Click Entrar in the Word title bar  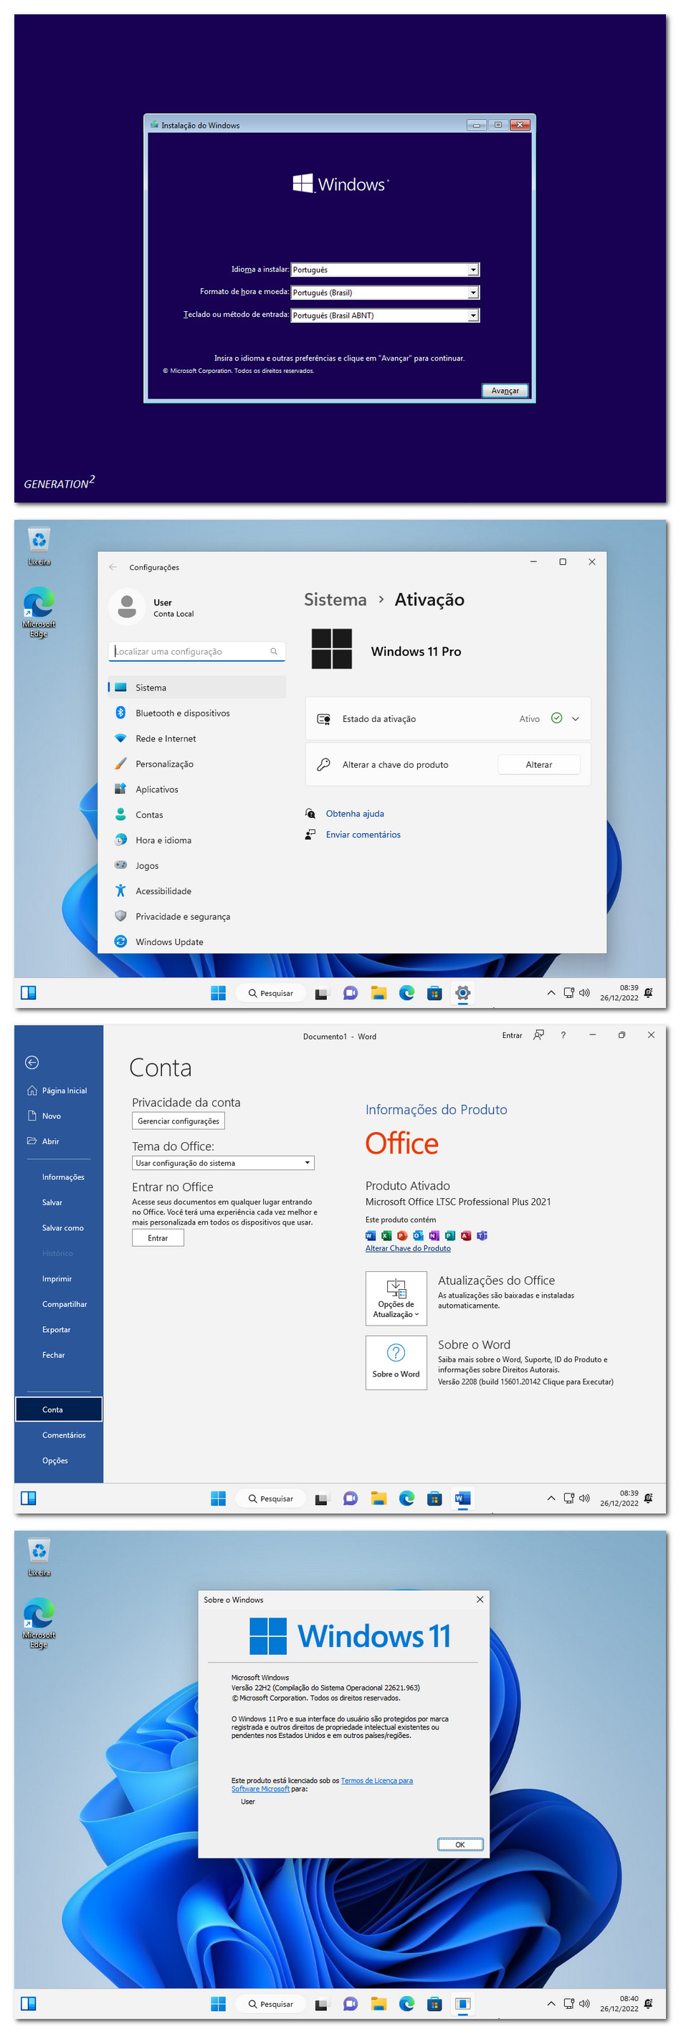(512, 1036)
